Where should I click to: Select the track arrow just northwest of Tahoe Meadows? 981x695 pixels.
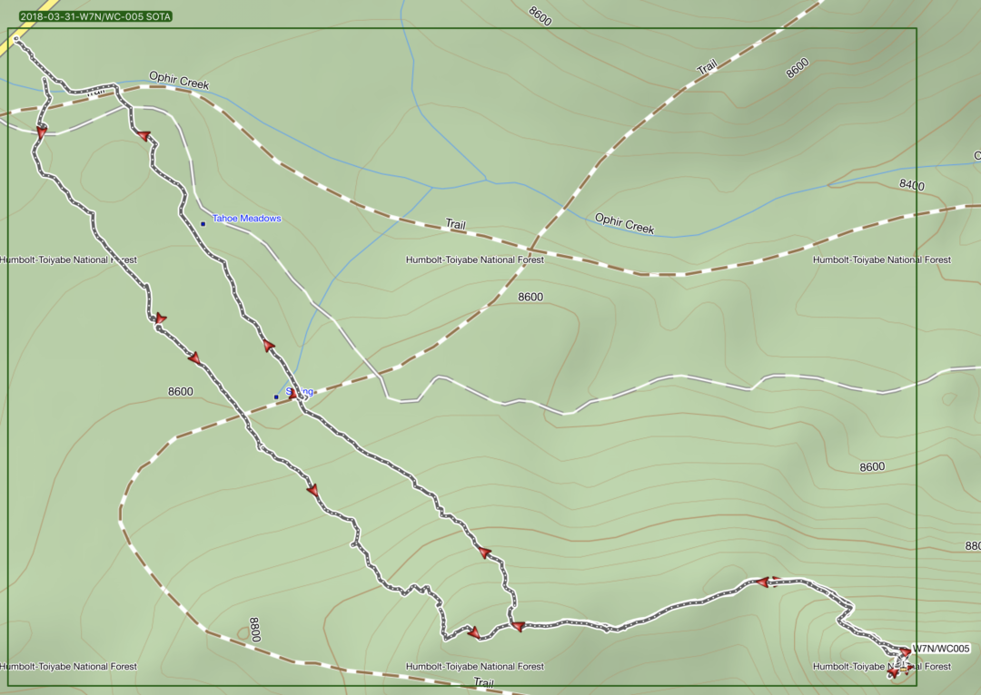pos(144,136)
